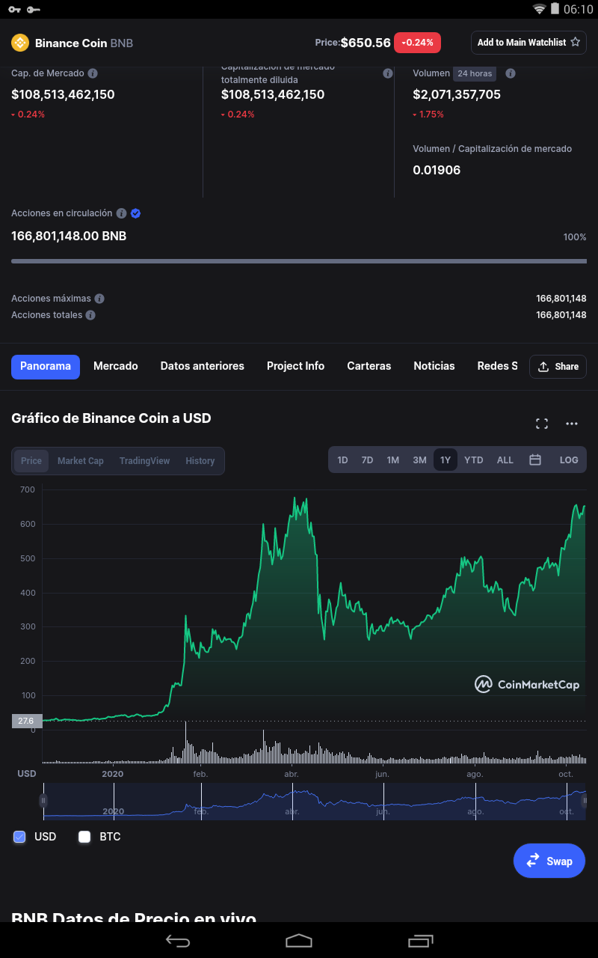Screen dimensions: 598x958
Task: Switch to the Mercado tab
Action: point(116,366)
